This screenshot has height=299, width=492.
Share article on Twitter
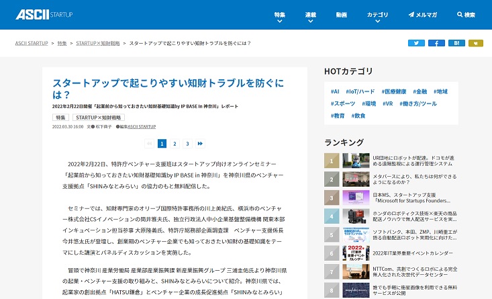(416, 43)
